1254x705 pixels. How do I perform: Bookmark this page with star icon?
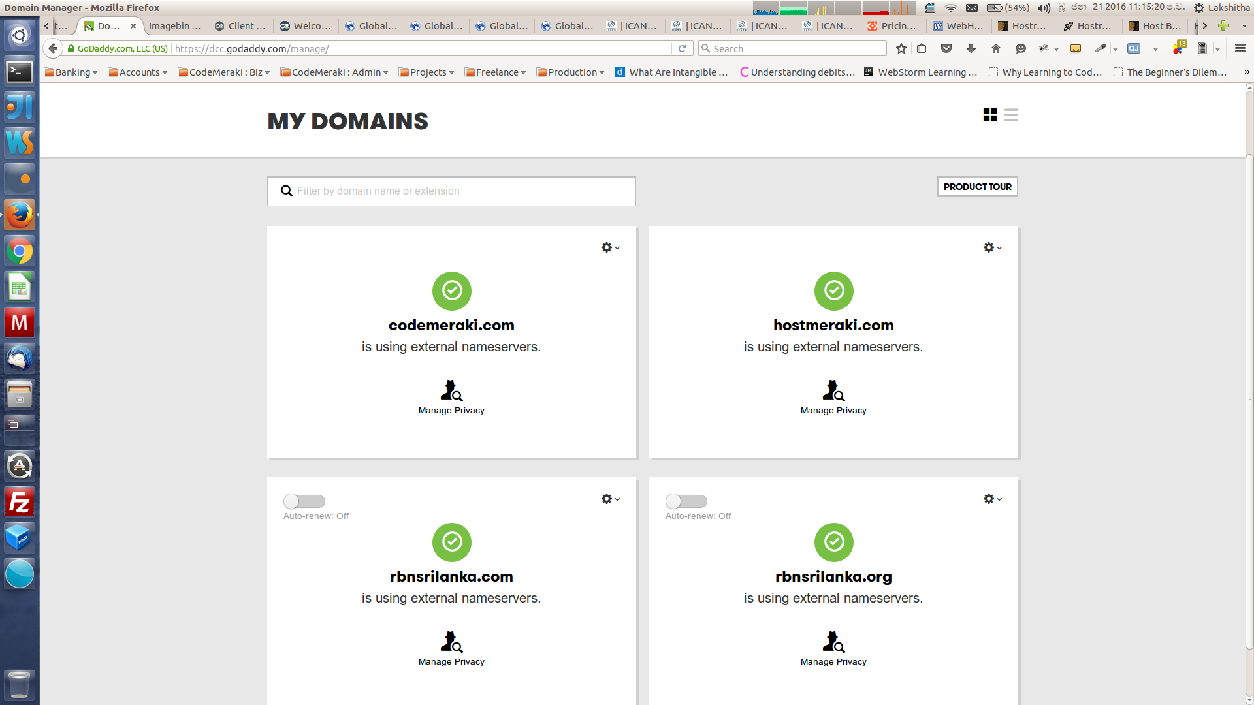(x=901, y=48)
